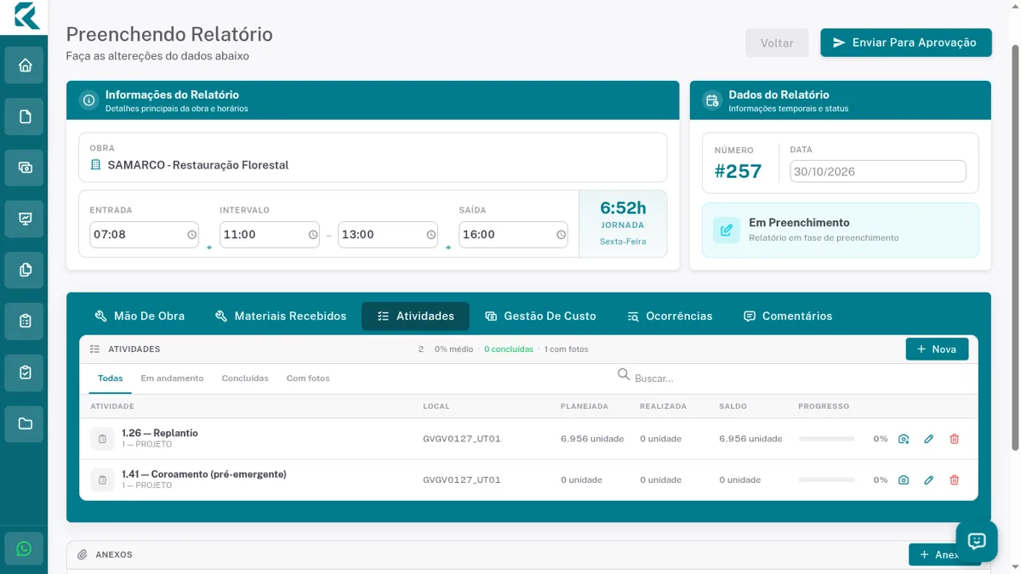Click the interval start field 11:00

(270, 235)
